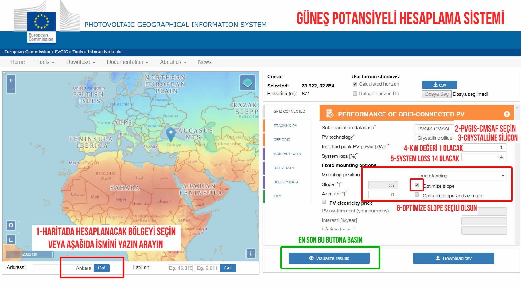
Task: Open the Mounting position dropdown
Action: click(x=460, y=176)
